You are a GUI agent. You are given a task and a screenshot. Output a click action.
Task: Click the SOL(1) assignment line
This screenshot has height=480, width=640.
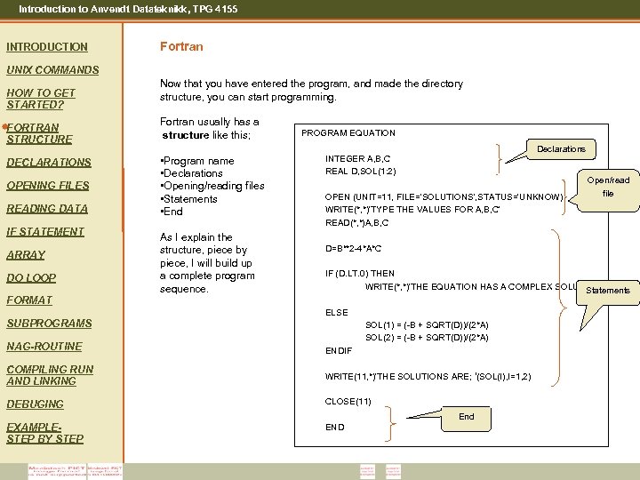pyautogui.click(x=427, y=325)
